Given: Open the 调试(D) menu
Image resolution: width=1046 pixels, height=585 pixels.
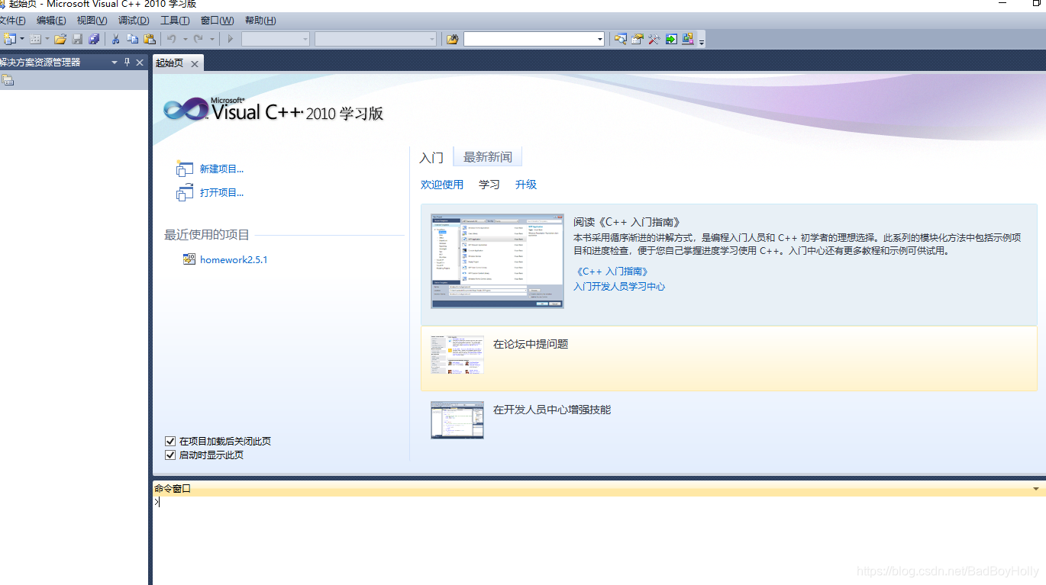Looking at the screenshot, I should click(134, 21).
